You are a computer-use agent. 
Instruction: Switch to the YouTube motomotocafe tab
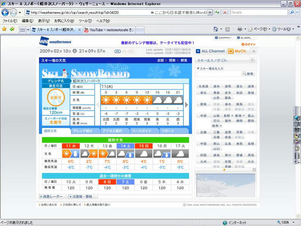pos(110,30)
